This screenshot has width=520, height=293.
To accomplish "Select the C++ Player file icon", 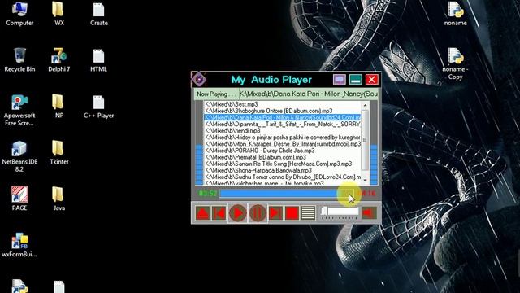I will [x=99, y=107].
